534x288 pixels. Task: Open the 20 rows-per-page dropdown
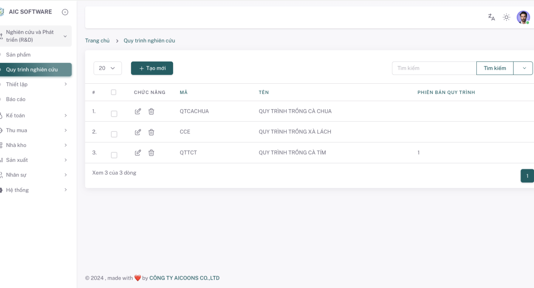pyautogui.click(x=108, y=68)
